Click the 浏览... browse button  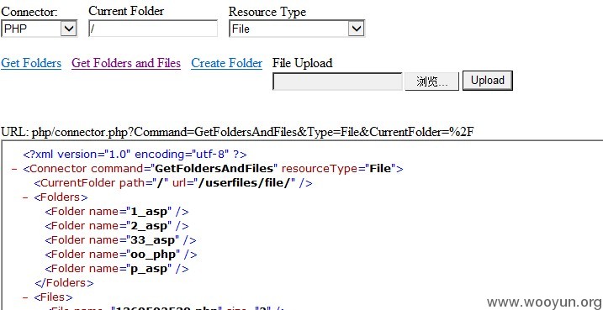coord(432,81)
